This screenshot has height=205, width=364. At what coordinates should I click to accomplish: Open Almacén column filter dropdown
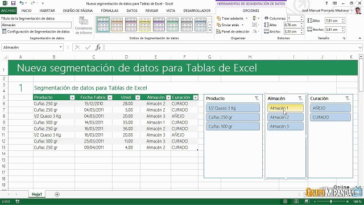[168, 97]
